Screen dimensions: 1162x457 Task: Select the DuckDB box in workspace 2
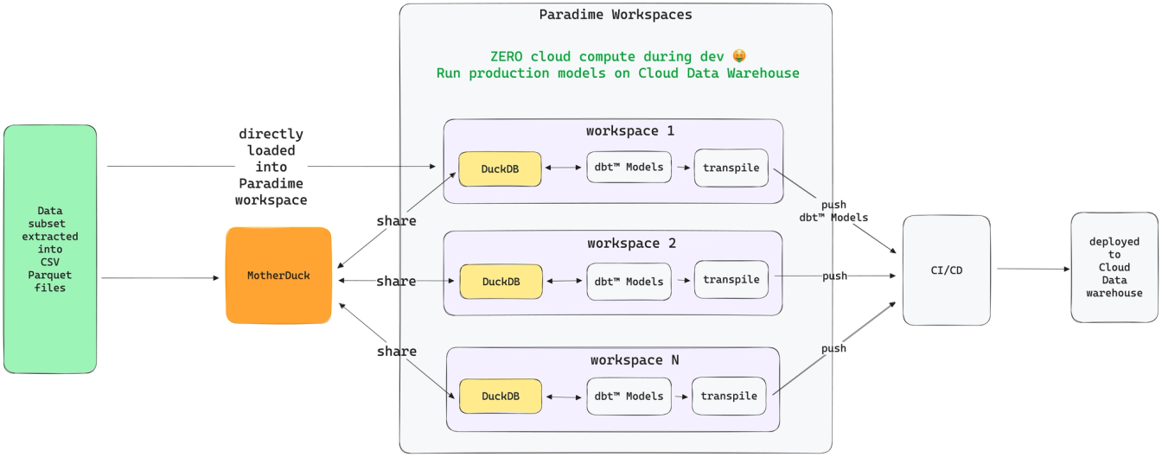[x=501, y=282]
